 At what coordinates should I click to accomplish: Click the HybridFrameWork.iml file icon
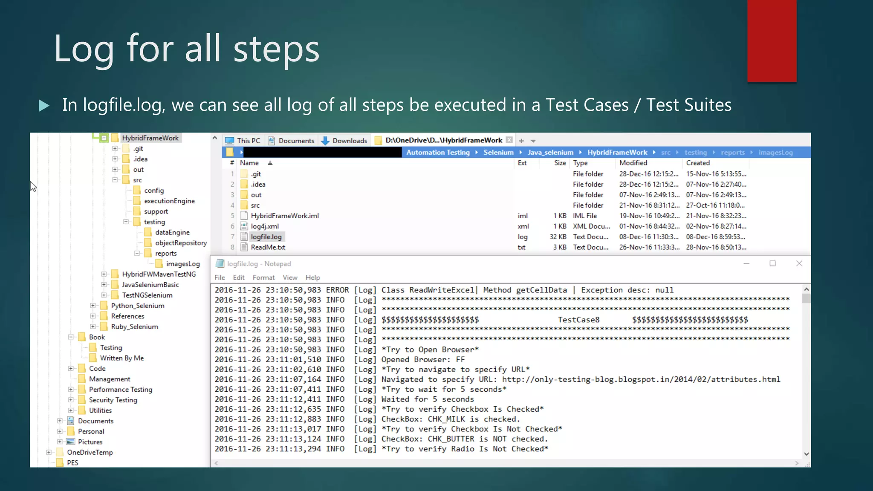[244, 216]
